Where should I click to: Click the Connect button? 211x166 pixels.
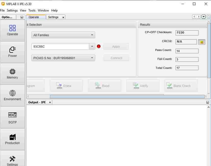point(116,58)
